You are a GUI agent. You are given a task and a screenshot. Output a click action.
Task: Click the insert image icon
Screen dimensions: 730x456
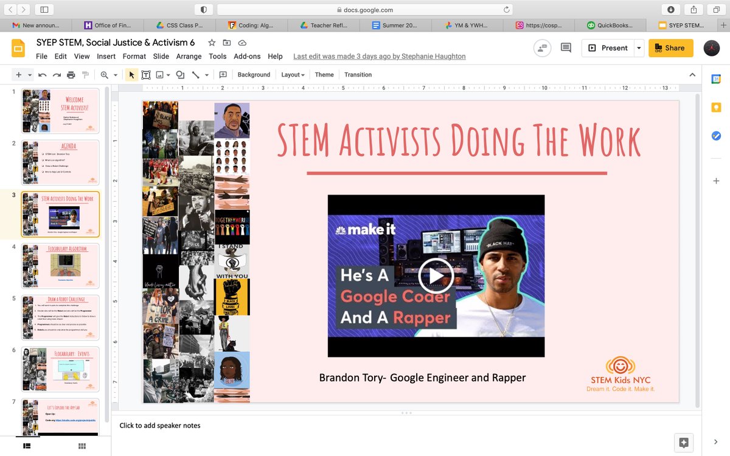tap(159, 75)
